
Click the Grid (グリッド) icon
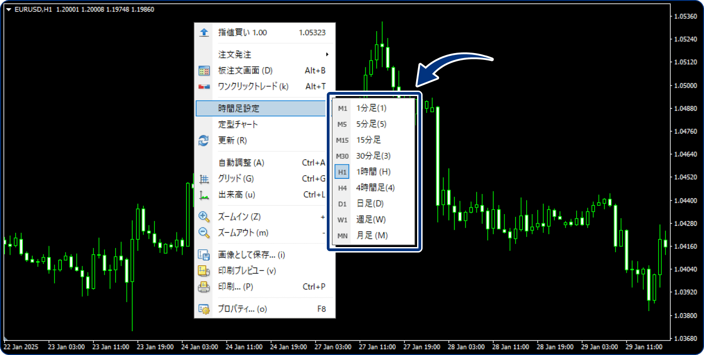click(x=203, y=178)
